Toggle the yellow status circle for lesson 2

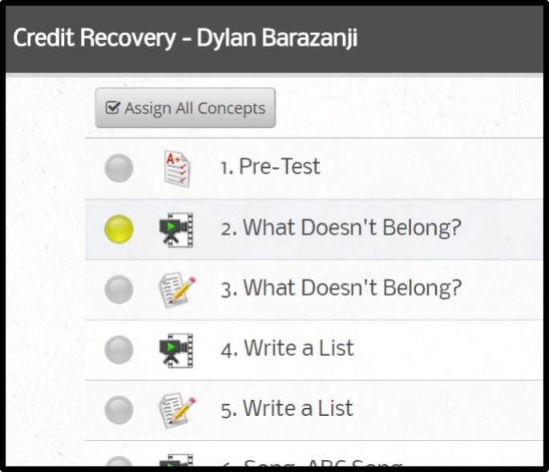click(119, 229)
